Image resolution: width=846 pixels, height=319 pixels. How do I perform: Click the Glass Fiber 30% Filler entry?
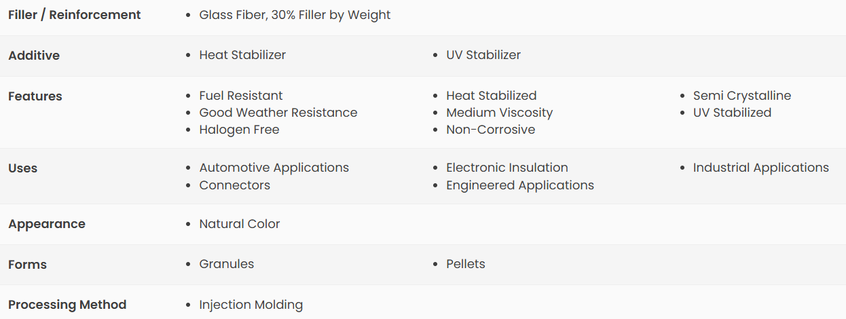click(295, 15)
